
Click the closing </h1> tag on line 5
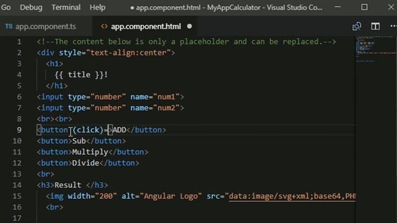click(x=56, y=86)
